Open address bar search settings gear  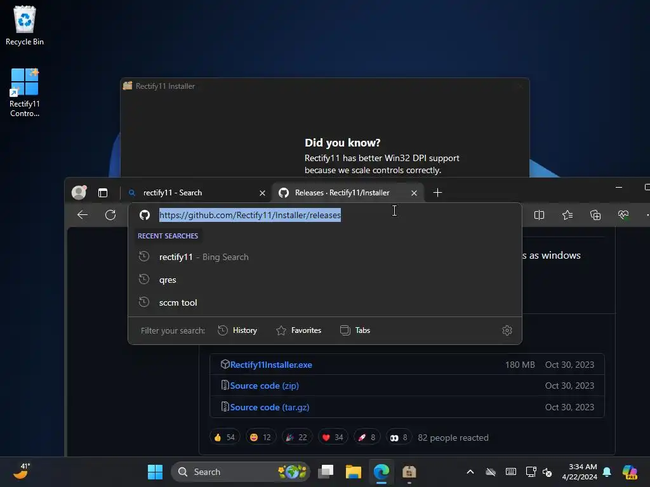507,330
